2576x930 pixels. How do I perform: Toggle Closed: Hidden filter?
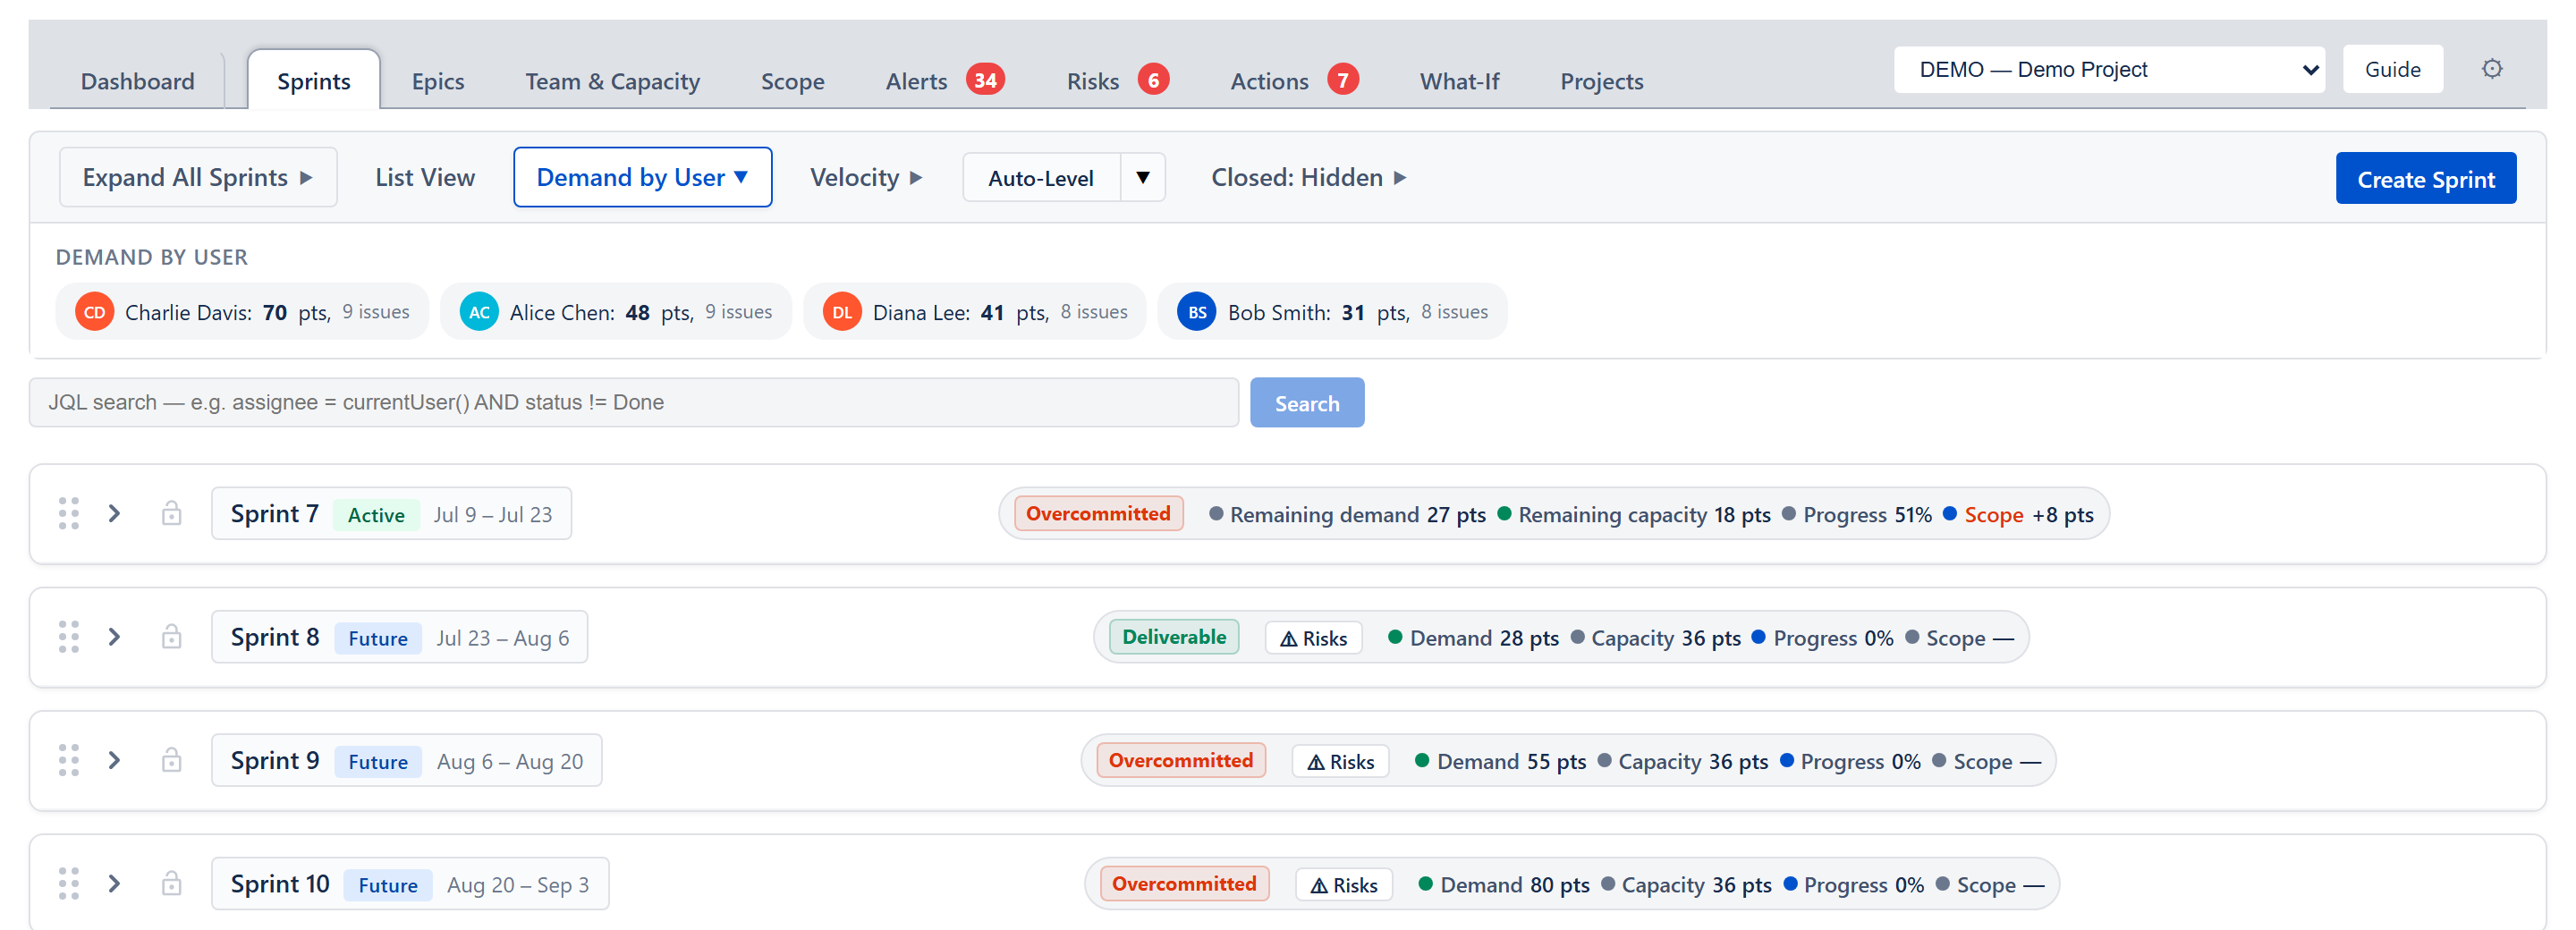[x=1308, y=177]
